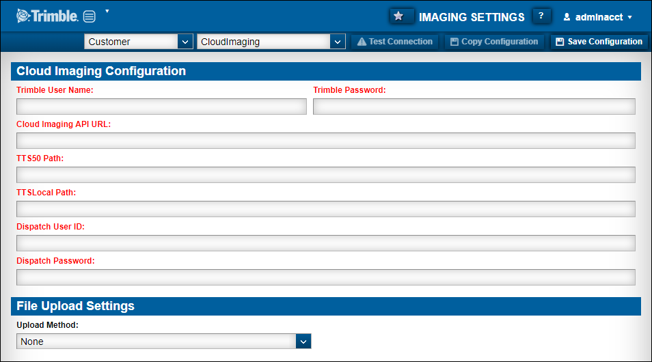Click the IMAGING SETTINGS page title
The image size is (652, 362).
472,17
